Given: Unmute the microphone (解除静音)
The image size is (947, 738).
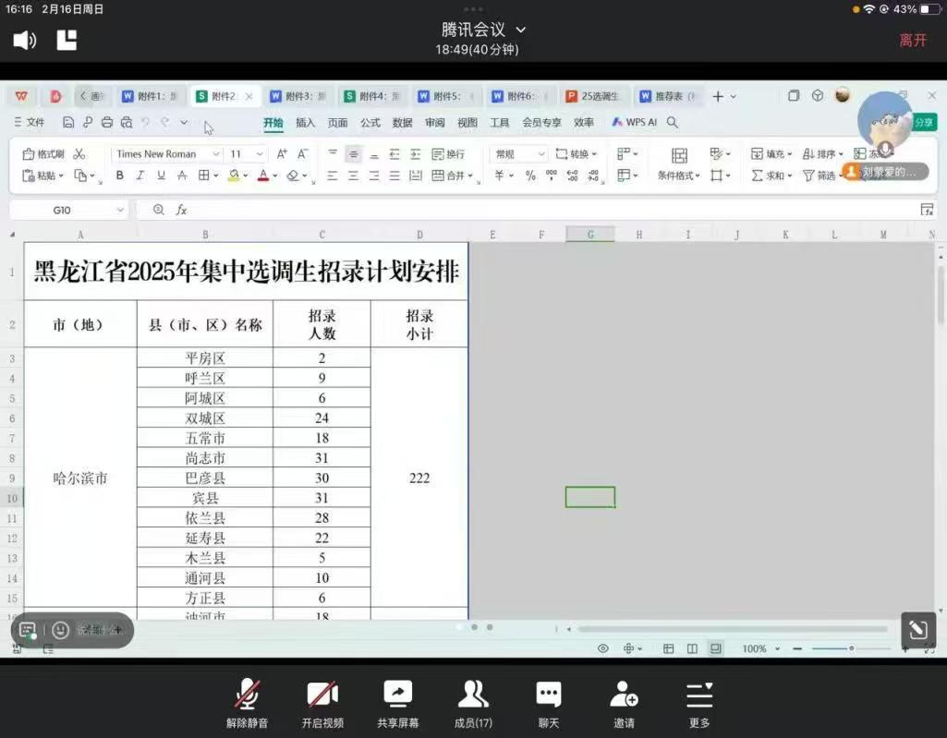Looking at the screenshot, I should tap(247, 703).
